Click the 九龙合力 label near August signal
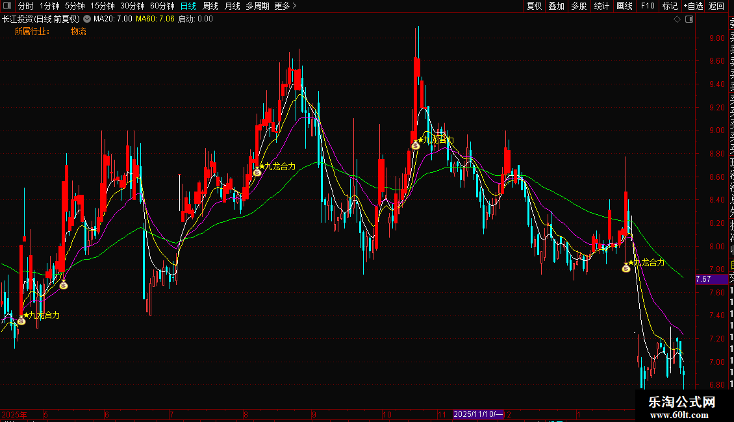This screenshot has width=734, height=422. point(281,167)
